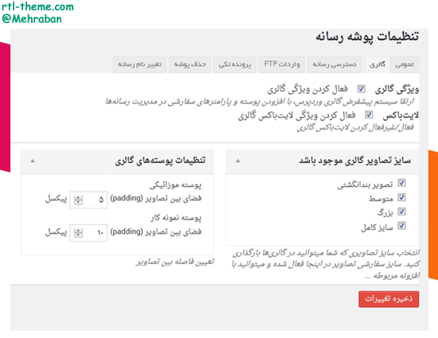Uncheck the بزرگ image size

(401, 212)
